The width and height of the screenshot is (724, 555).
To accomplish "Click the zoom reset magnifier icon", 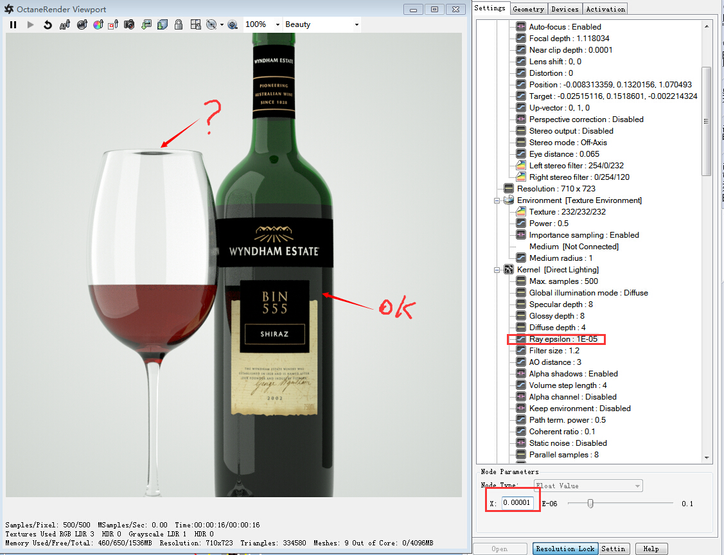I will tap(233, 25).
